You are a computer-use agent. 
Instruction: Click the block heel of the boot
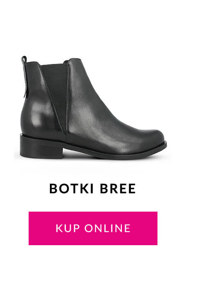(41, 147)
